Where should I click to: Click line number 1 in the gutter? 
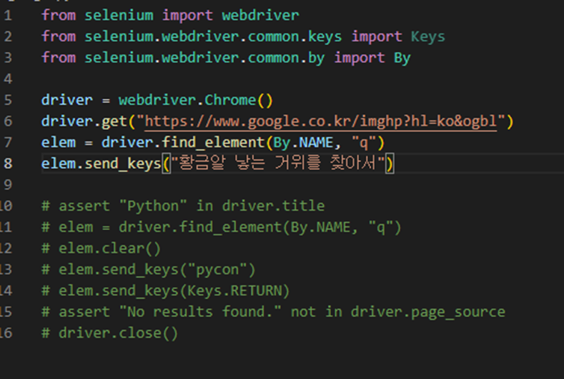pos(8,16)
